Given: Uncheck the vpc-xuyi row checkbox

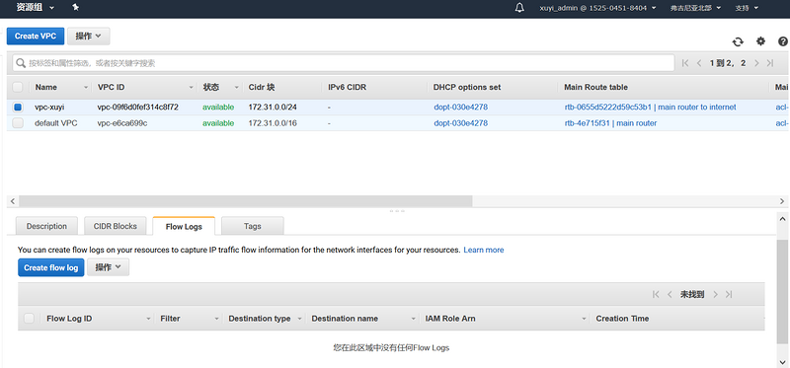Looking at the screenshot, I should pos(18,108).
